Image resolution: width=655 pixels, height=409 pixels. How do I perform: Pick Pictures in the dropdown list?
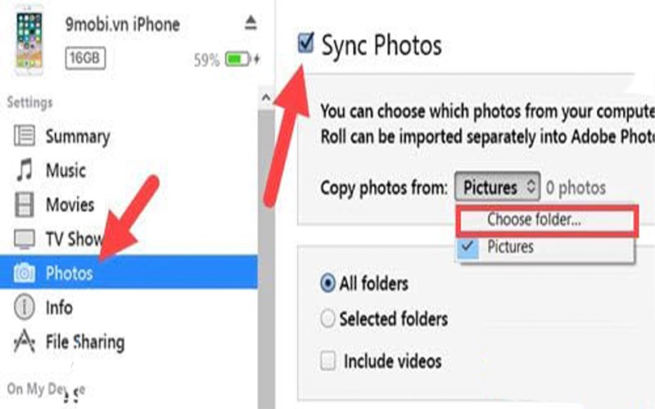[x=511, y=246]
